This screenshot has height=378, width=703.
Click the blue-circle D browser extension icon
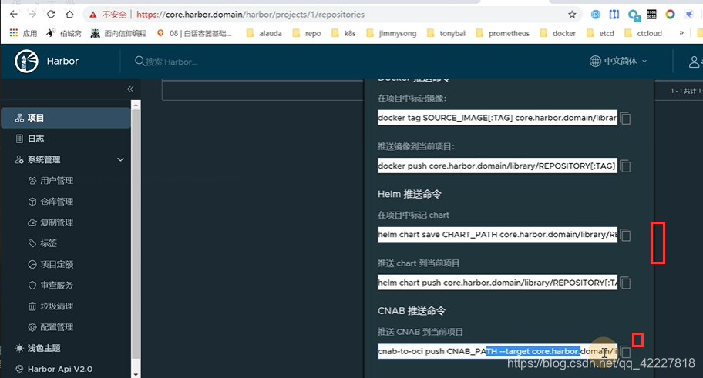(595, 15)
